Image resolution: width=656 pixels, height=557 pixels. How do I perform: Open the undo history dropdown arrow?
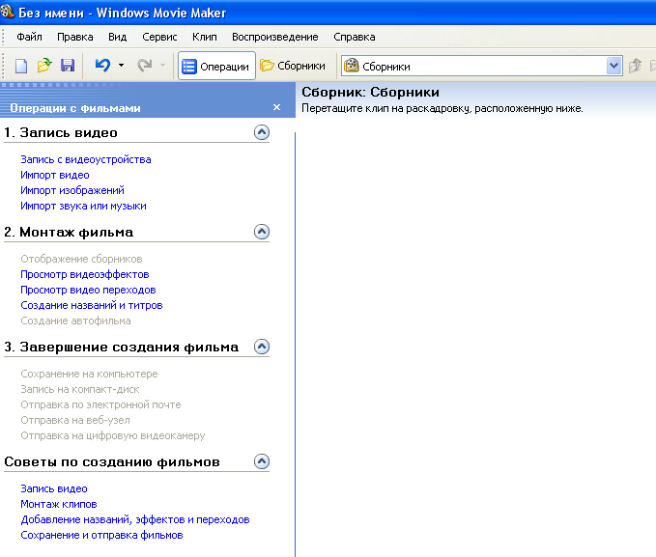coord(122,66)
